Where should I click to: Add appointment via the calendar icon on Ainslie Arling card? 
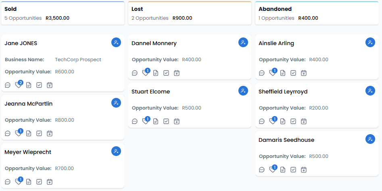[304, 73]
